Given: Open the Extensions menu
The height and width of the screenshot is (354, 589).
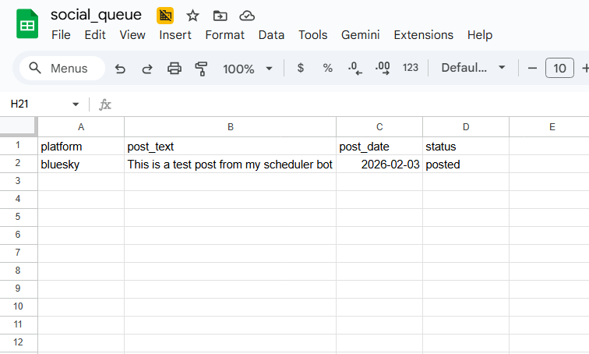Looking at the screenshot, I should pos(423,35).
